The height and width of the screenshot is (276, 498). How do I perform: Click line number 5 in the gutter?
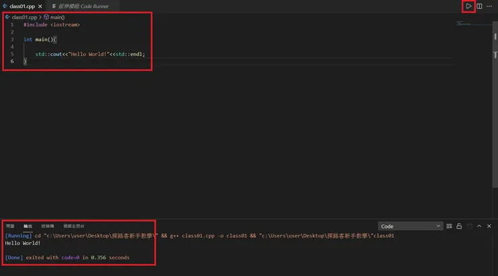(x=12, y=54)
